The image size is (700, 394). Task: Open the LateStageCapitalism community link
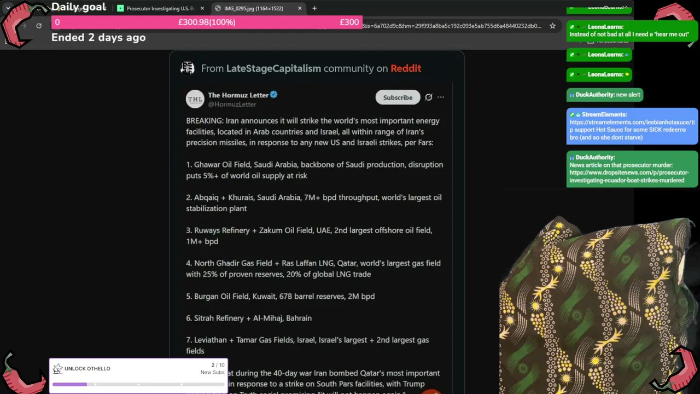point(273,68)
